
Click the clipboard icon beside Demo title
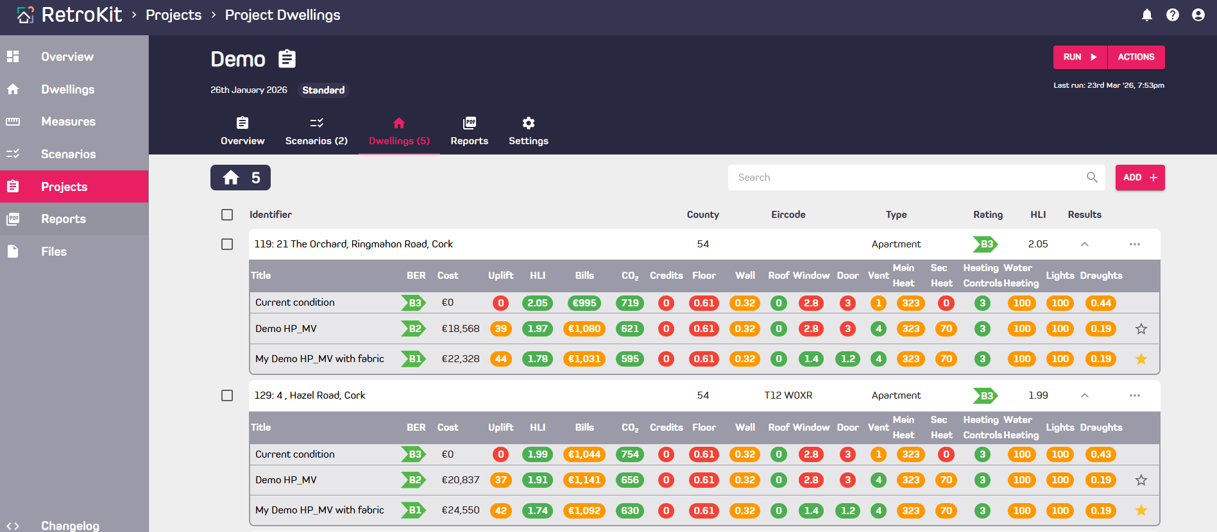pos(287,59)
